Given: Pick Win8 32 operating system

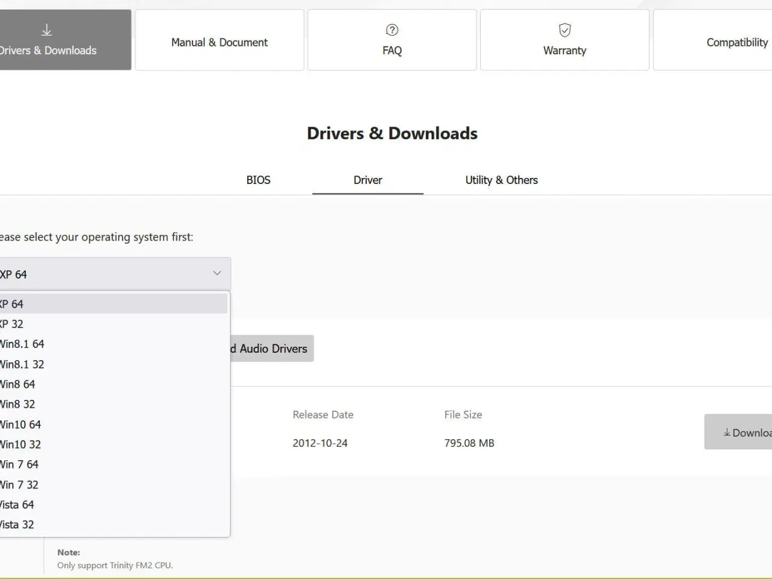Looking at the screenshot, I should [x=113, y=404].
